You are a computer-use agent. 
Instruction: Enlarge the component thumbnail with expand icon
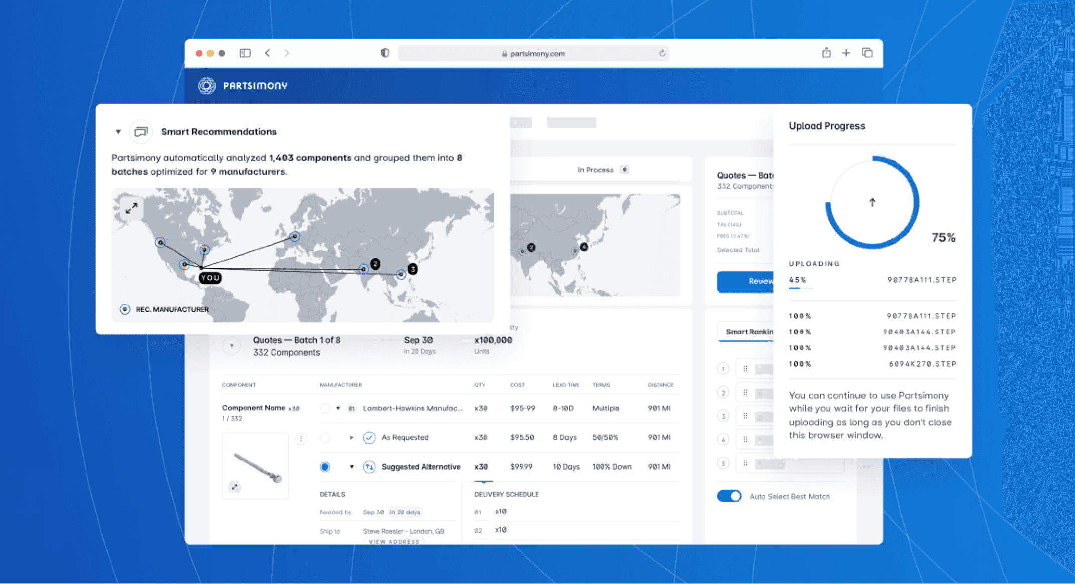tap(234, 486)
